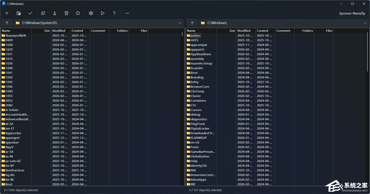370x194 pixels.
Task: Click the 0 / 5265 object(s) selected status
Action: coord(21,190)
